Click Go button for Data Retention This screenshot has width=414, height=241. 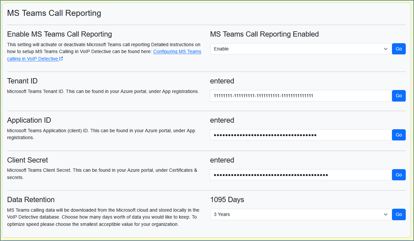(x=399, y=214)
